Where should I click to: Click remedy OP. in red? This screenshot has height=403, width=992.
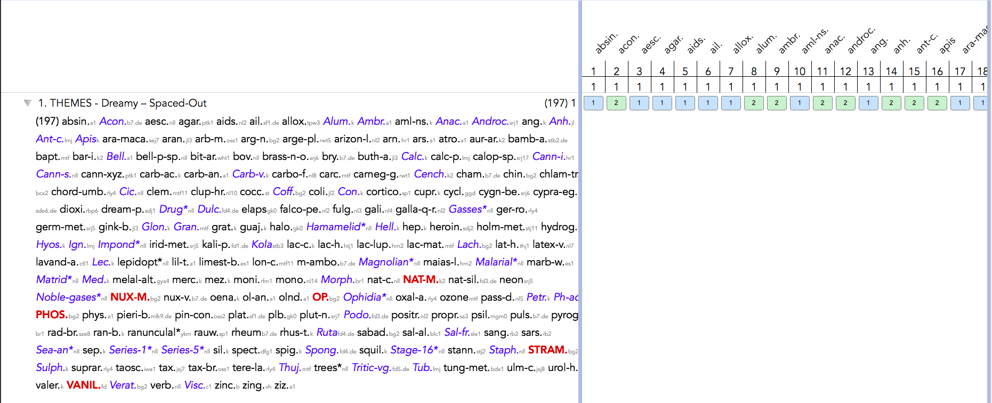pos(320,297)
